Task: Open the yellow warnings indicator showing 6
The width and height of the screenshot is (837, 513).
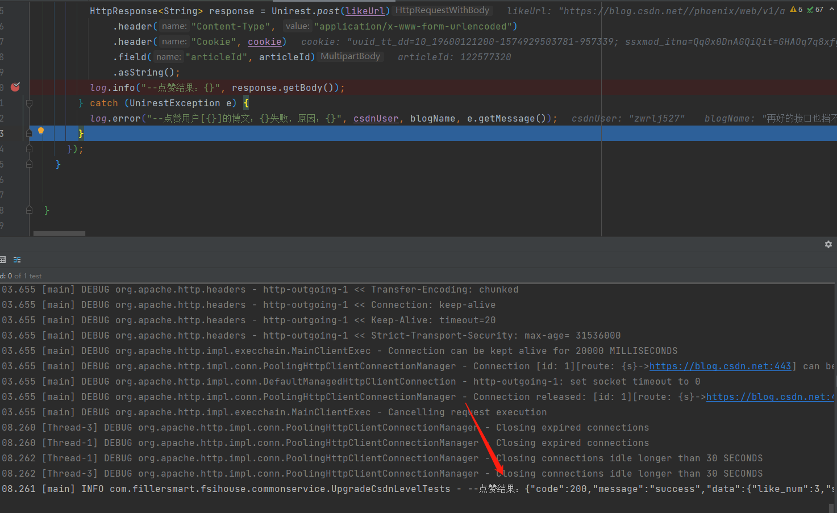Action: click(796, 10)
